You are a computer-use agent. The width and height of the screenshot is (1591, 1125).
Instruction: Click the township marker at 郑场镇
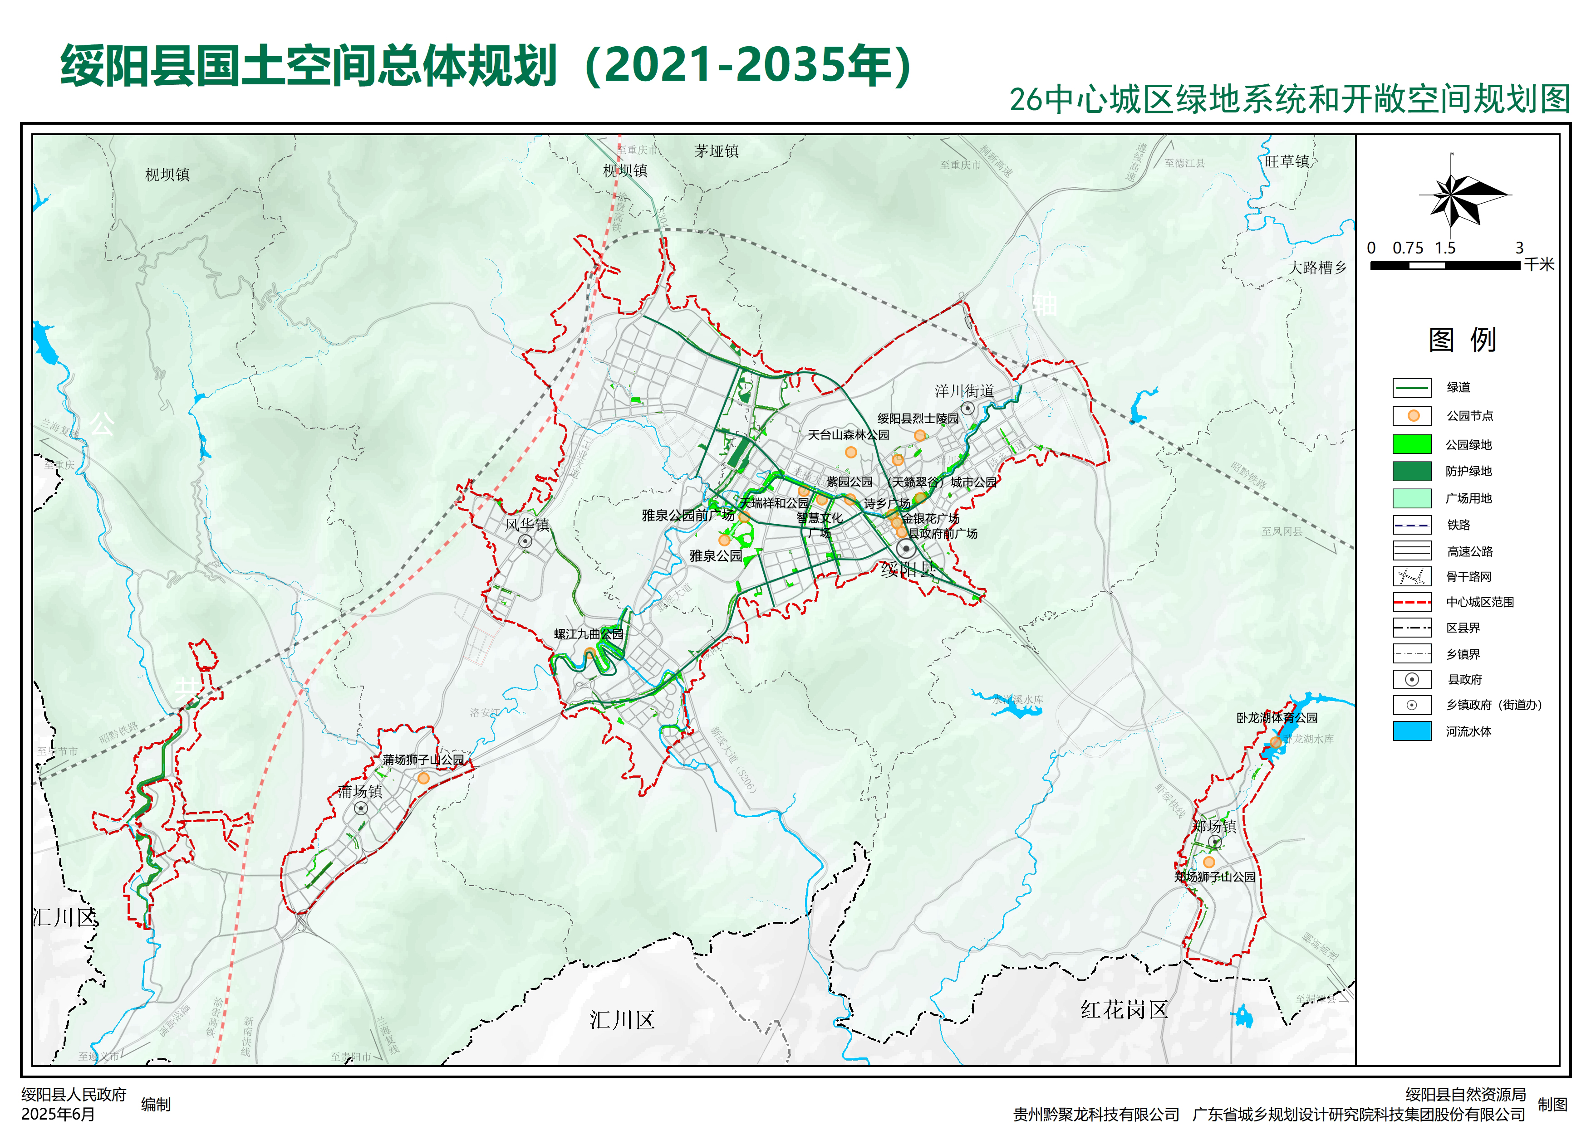(x=1214, y=842)
